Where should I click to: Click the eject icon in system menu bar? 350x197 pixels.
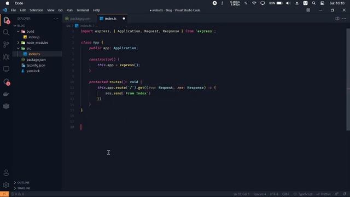(297, 3)
